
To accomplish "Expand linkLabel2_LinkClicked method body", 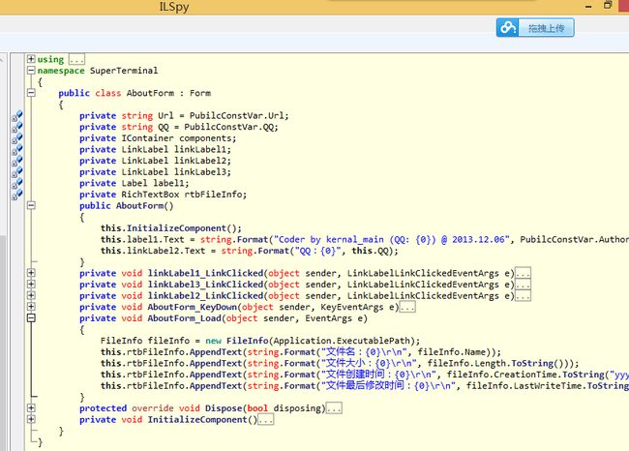I will 31,295.
